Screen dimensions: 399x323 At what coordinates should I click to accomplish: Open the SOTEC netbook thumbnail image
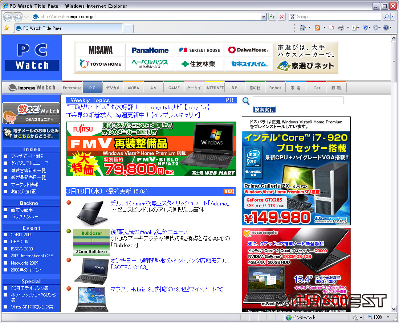point(91,271)
